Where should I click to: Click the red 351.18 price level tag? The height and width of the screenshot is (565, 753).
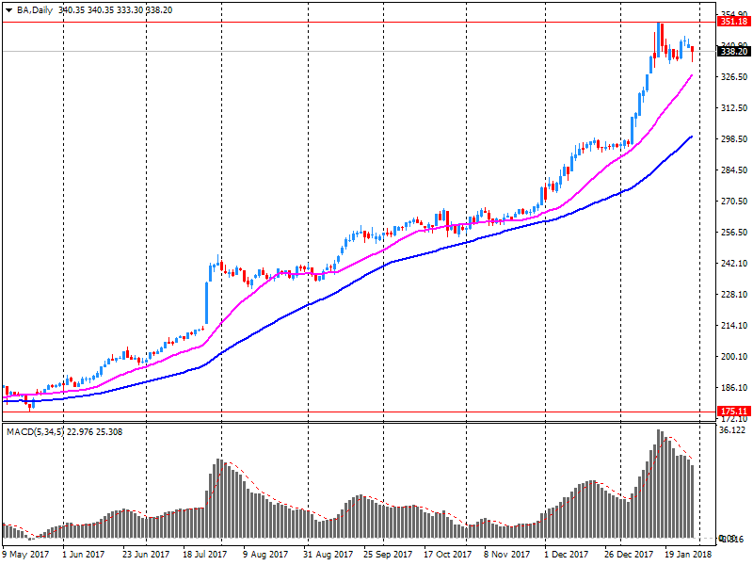coord(734,22)
